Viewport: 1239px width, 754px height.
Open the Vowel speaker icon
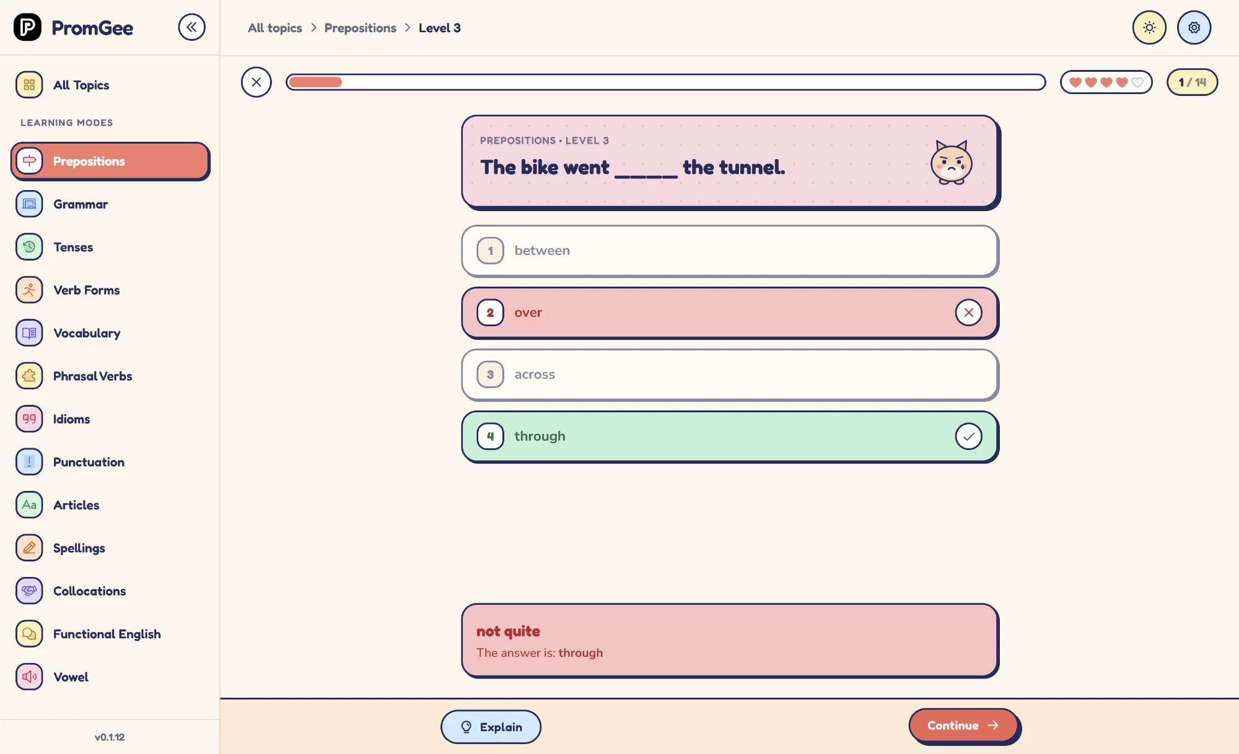29,677
